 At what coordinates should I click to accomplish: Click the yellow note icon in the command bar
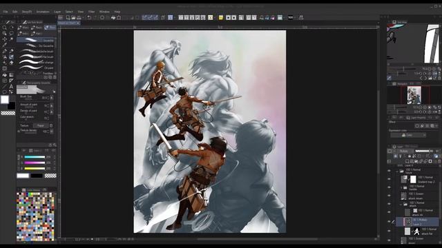coord(221,17)
